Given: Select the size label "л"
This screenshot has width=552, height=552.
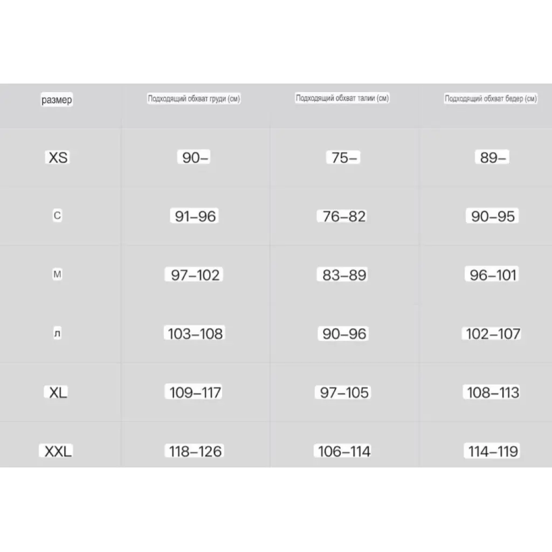Looking at the screenshot, I should coord(58,334).
